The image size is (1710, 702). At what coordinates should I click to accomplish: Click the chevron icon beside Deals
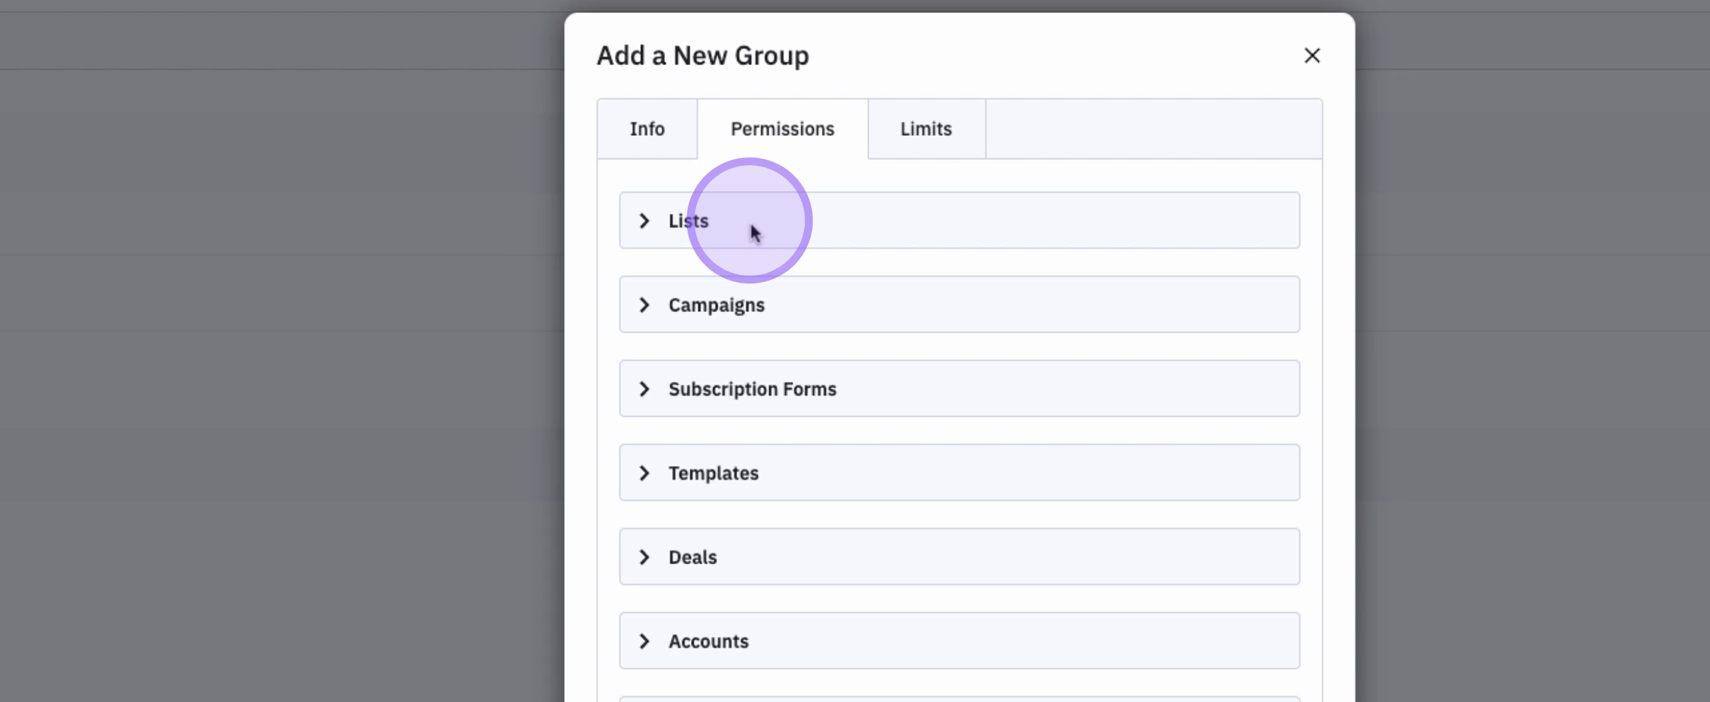click(x=644, y=558)
